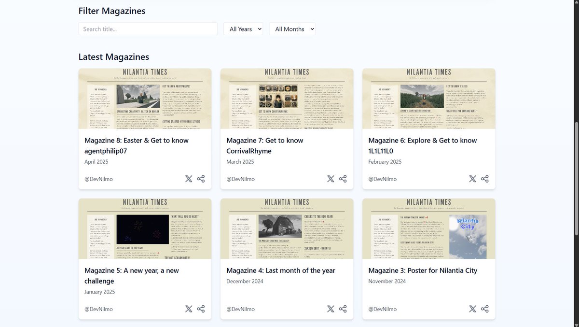Click @DevNilmo on Magazine 5 card
The height and width of the screenshot is (327, 579).
pyautogui.click(x=98, y=309)
